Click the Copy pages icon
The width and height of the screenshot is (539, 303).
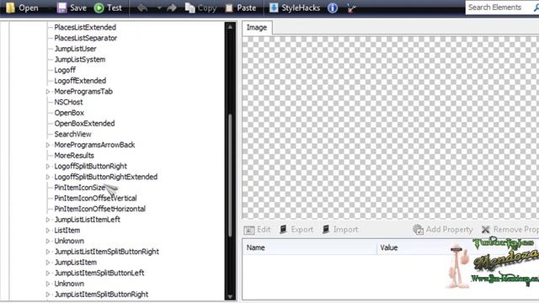pos(189,8)
